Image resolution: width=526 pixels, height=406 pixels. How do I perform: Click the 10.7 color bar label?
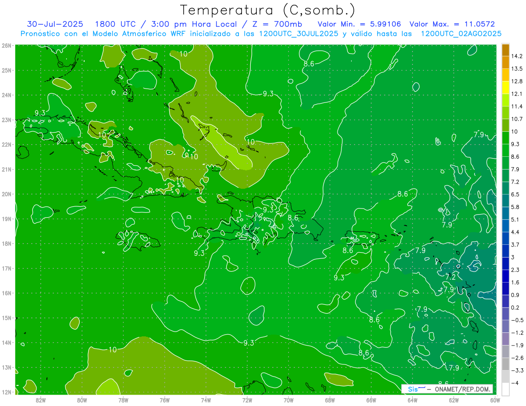point(517,119)
